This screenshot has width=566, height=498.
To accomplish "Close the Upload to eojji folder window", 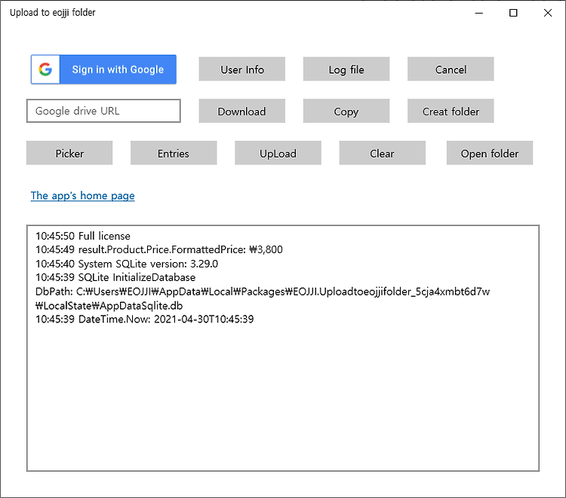I will (x=548, y=13).
